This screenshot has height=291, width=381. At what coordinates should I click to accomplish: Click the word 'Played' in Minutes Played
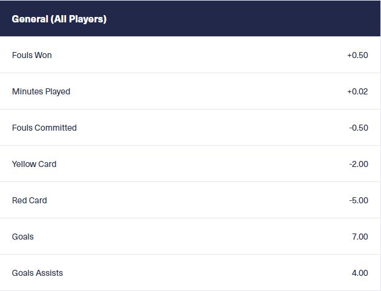click(58, 91)
